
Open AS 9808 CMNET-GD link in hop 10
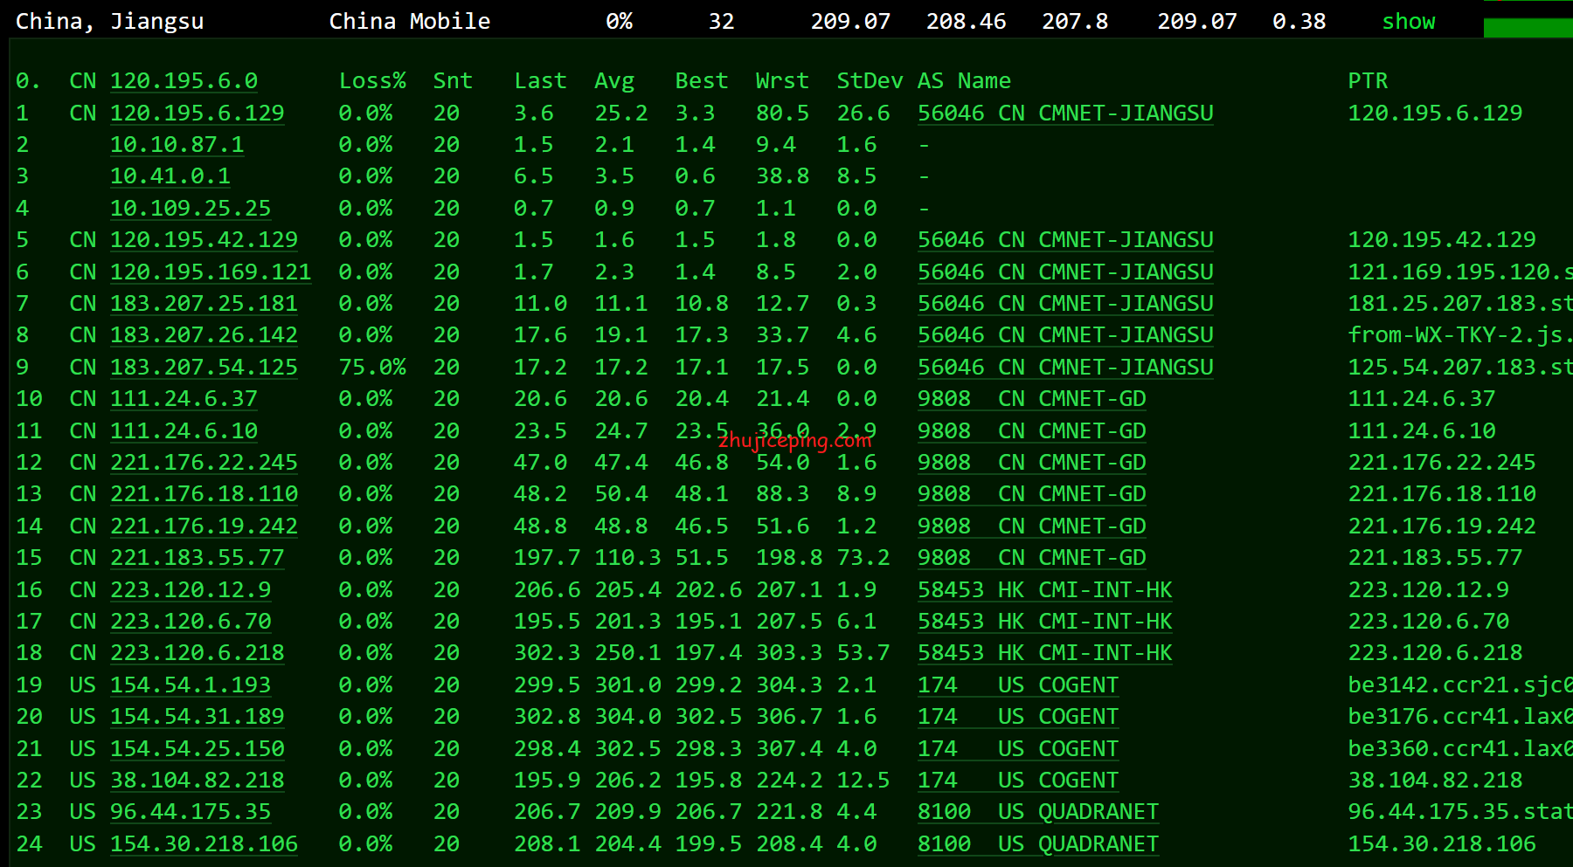point(1032,398)
